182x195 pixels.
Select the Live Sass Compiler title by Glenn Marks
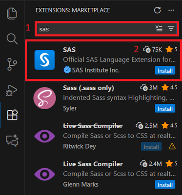pos(93,164)
